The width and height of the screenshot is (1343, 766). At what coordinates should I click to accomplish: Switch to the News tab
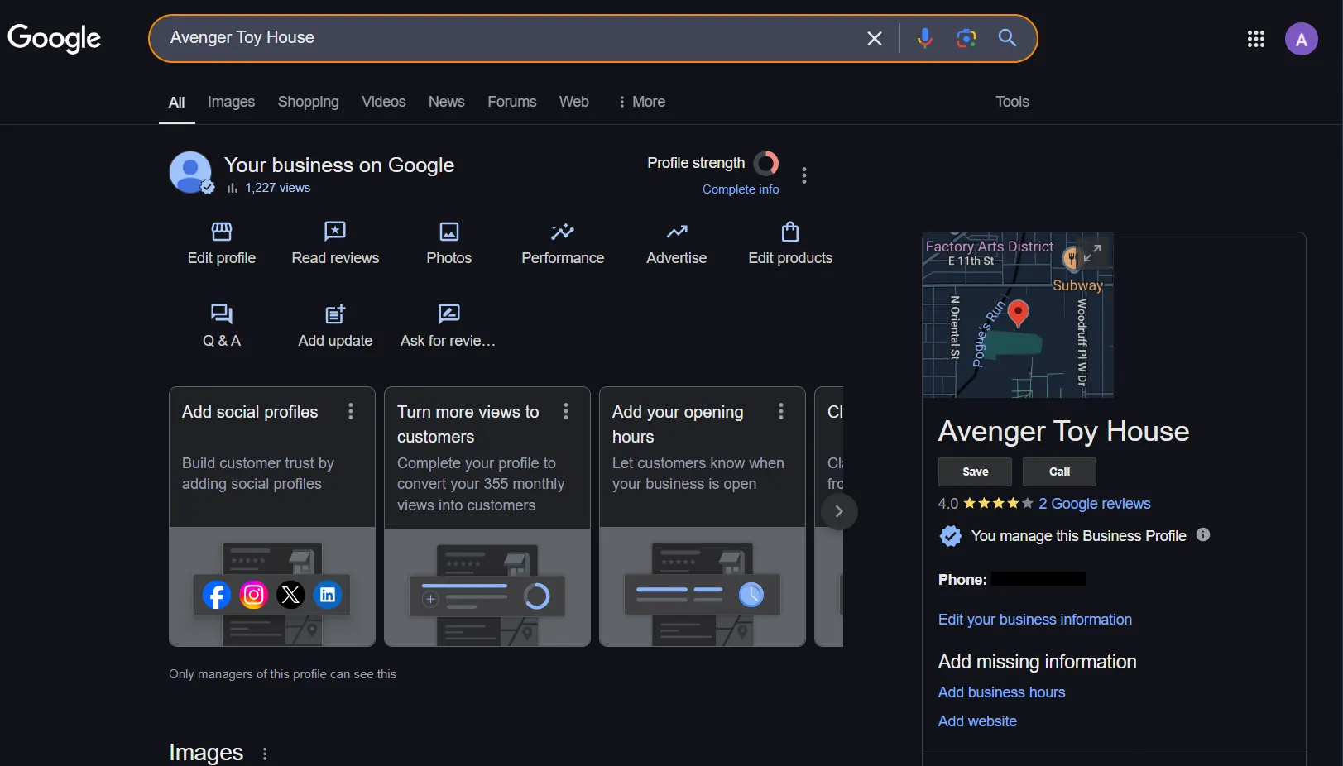446,102
